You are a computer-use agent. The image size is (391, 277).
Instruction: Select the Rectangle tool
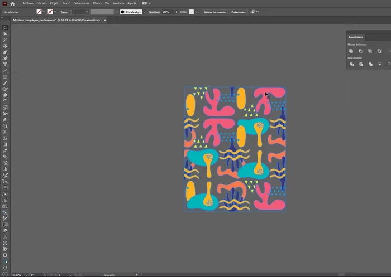pyautogui.click(x=5, y=76)
